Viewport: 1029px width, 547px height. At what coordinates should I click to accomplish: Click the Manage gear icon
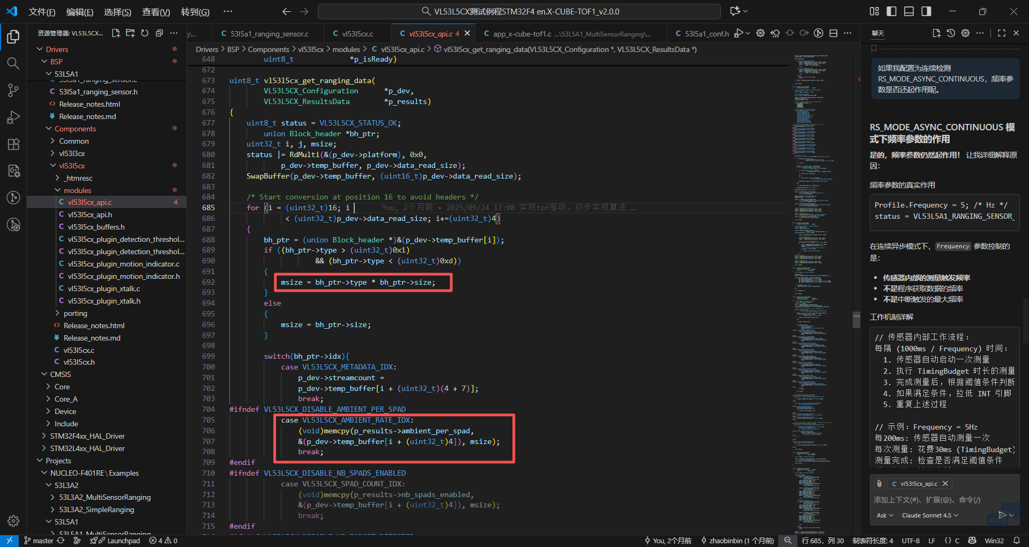point(13,521)
